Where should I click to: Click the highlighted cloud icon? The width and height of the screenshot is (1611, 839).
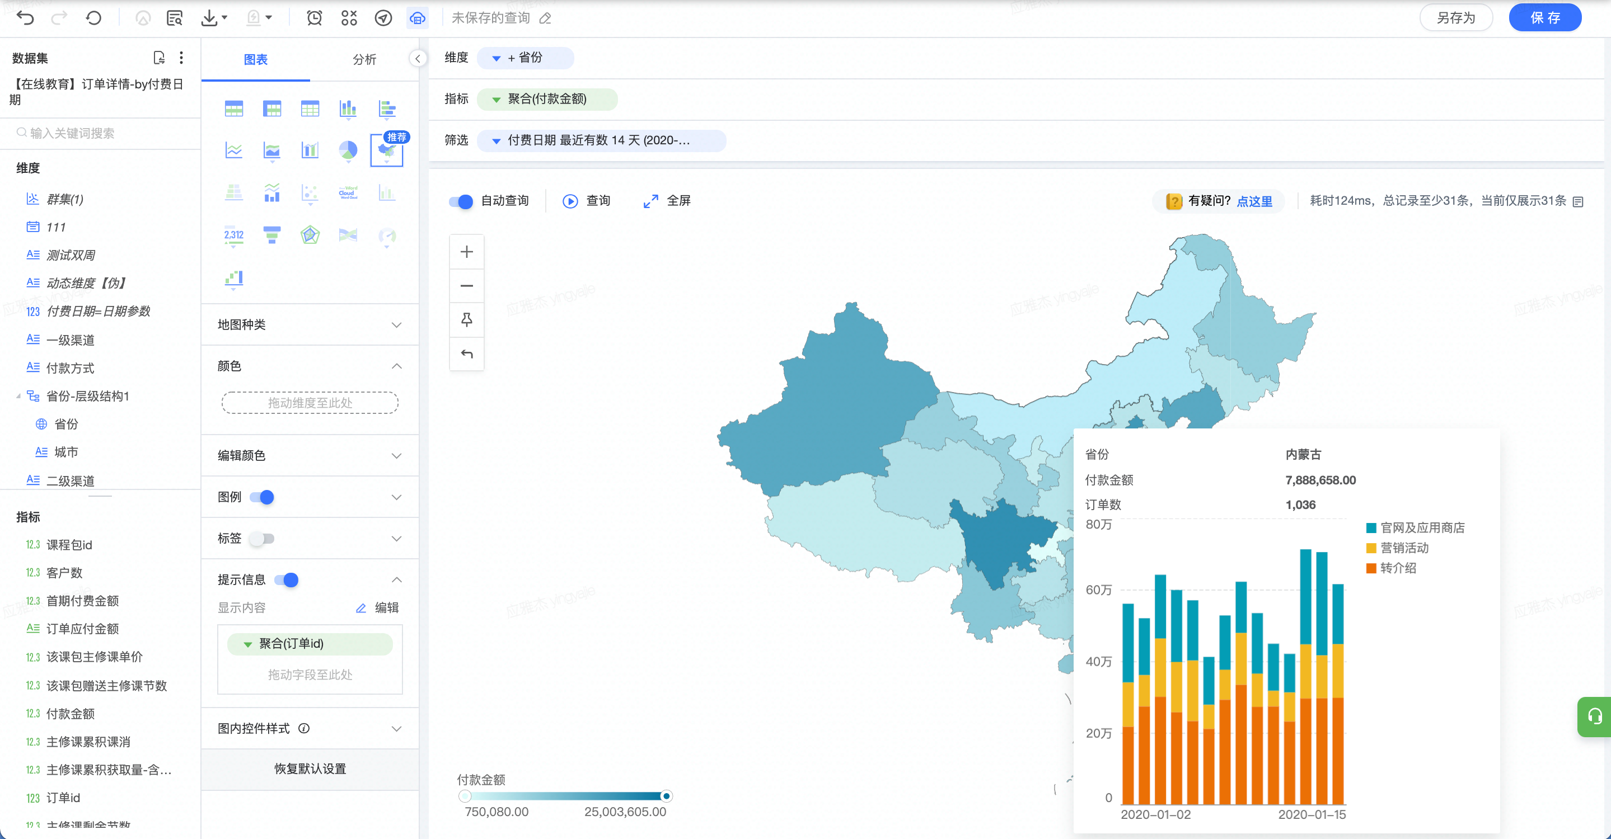click(417, 17)
